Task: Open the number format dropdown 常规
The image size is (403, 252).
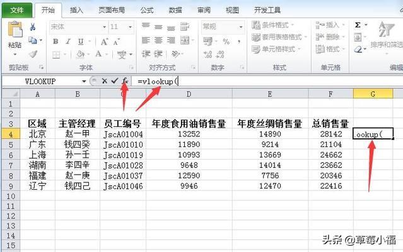Action: (241, 26)
